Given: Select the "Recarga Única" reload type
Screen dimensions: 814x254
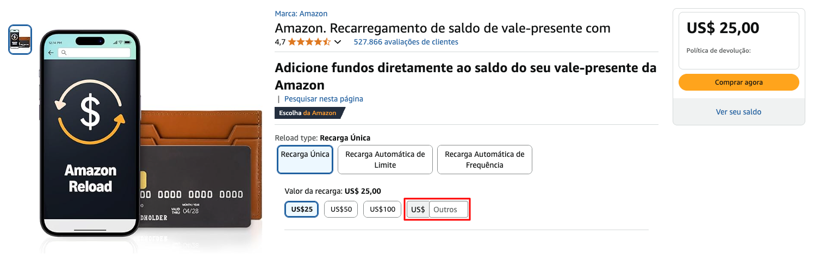Looking at the screenshot, I should coord(305,158).
